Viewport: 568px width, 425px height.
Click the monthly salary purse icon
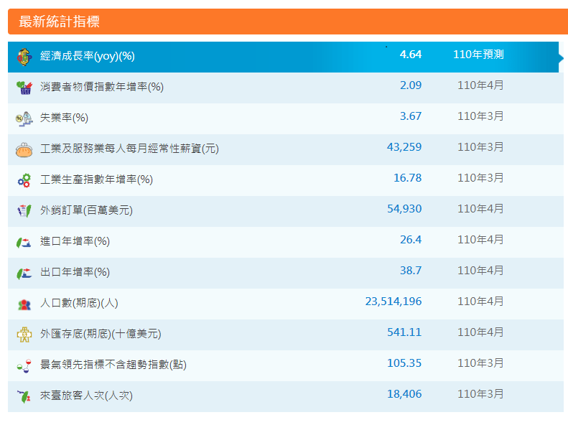click(24, 149)
